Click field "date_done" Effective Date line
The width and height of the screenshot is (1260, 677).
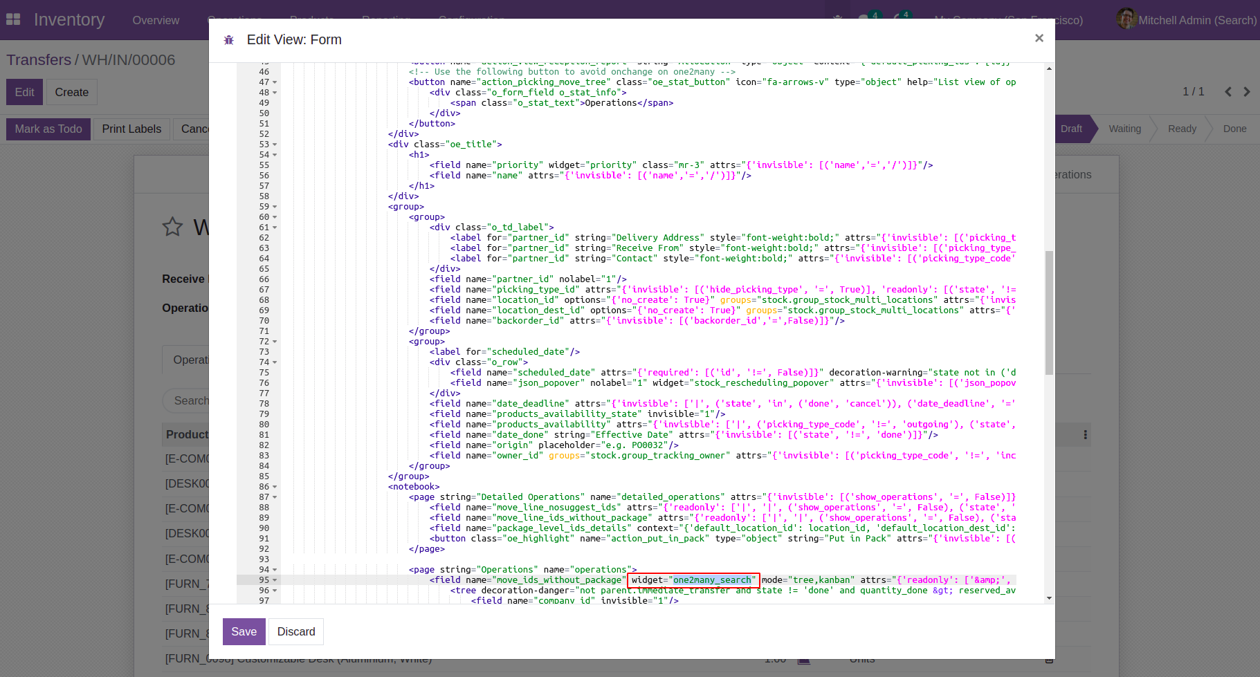tap(684, 435)
